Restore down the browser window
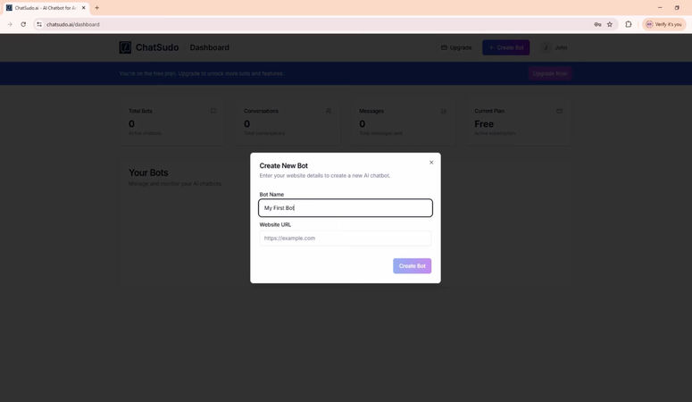The width and height of the screenshot is (692, 402). point(677,7)
